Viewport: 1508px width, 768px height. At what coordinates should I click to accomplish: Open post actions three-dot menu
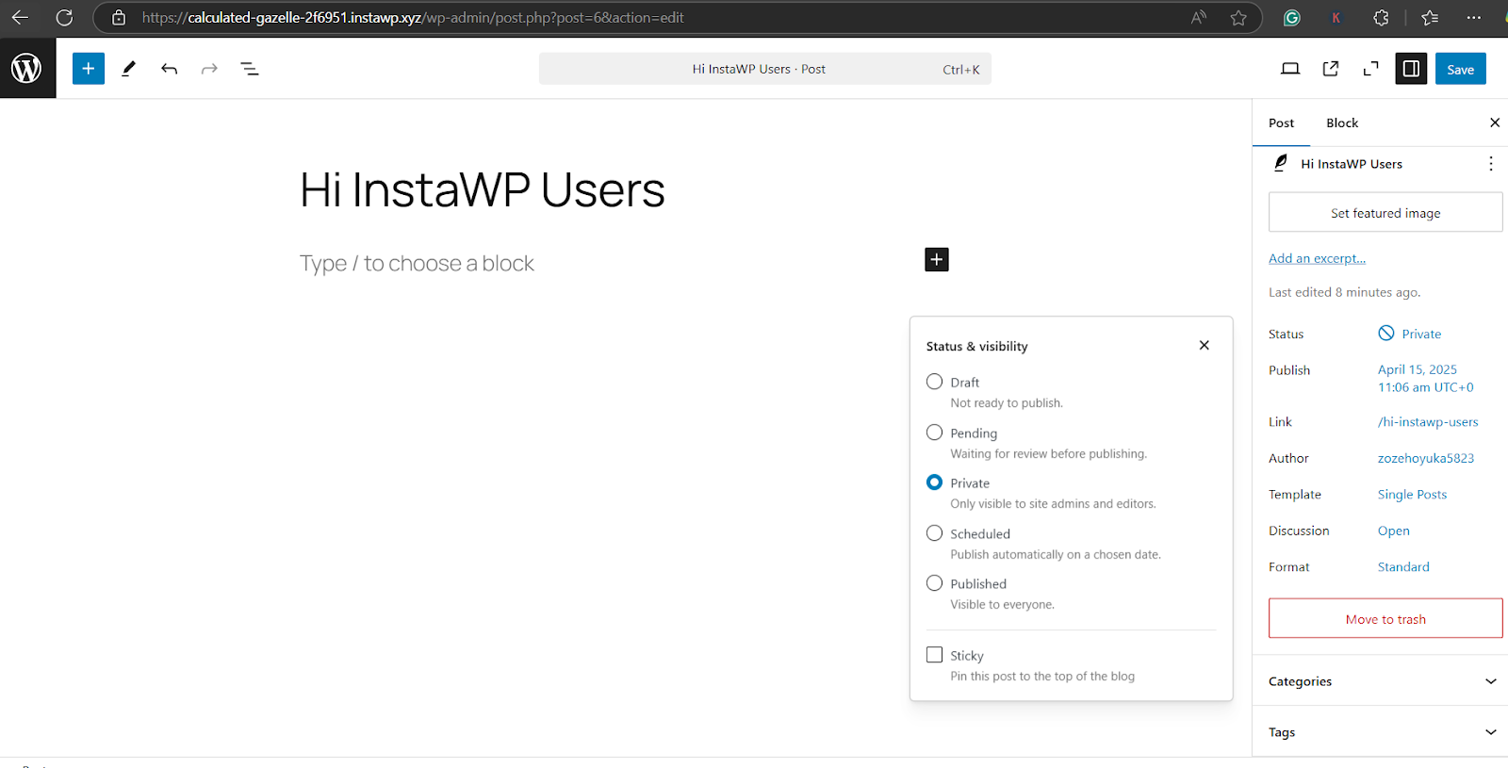click(x=1491, y=164)
